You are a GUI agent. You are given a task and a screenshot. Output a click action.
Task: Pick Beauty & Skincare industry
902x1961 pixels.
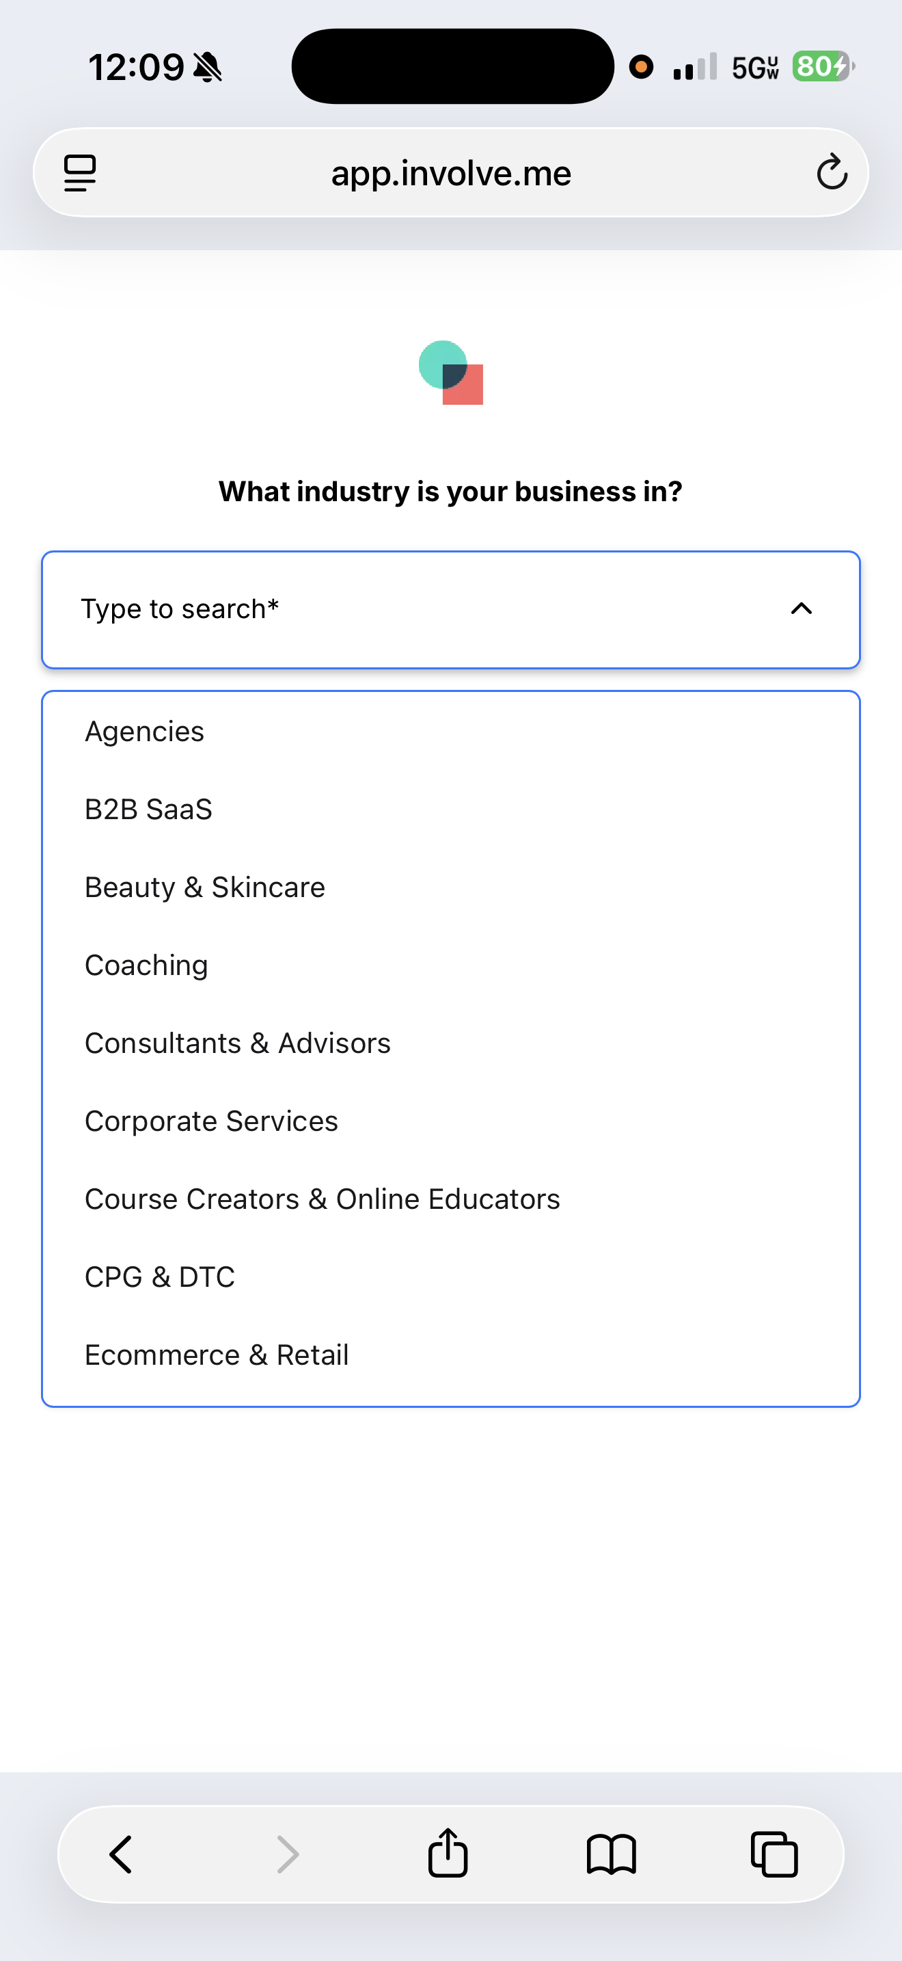(451, 888)
